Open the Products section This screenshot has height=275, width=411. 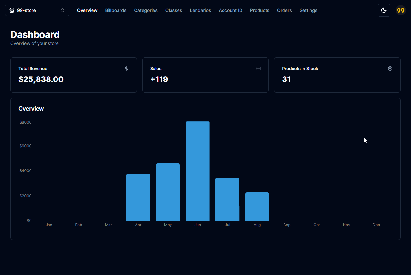point(260,10)
